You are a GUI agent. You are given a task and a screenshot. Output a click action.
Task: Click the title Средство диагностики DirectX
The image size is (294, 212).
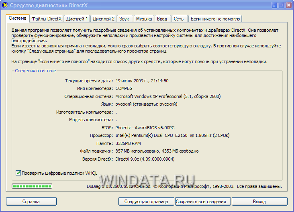(49, 5)
